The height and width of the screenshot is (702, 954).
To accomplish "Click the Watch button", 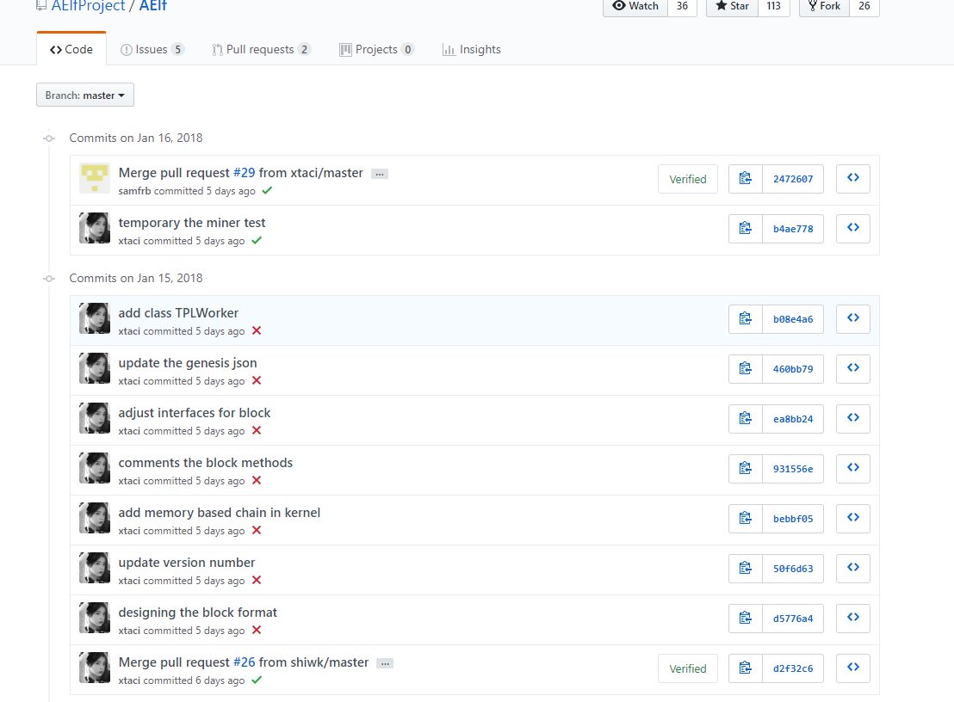I will pos(635,6).
